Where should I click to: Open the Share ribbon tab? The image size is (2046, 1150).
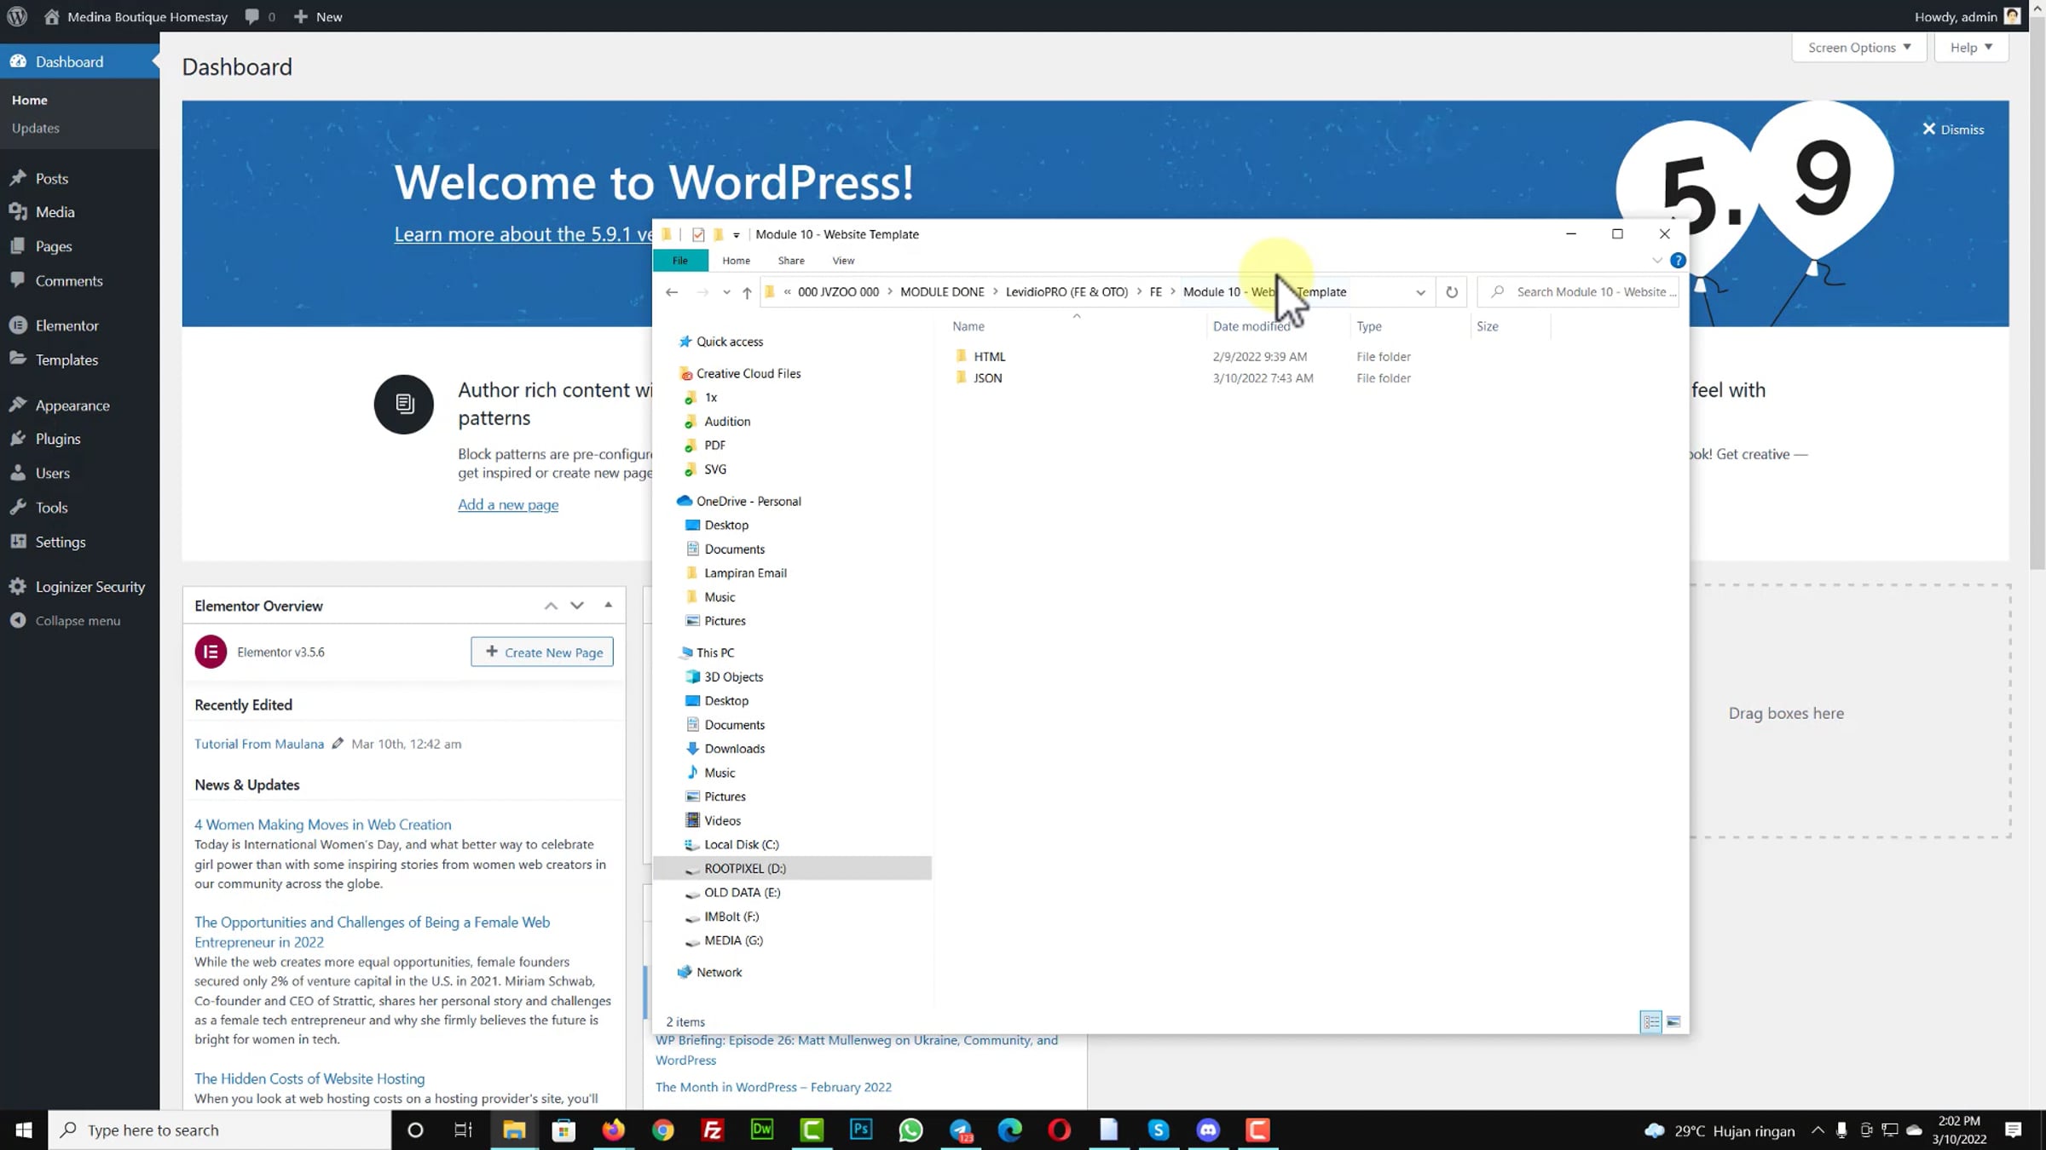pos(790,261)
